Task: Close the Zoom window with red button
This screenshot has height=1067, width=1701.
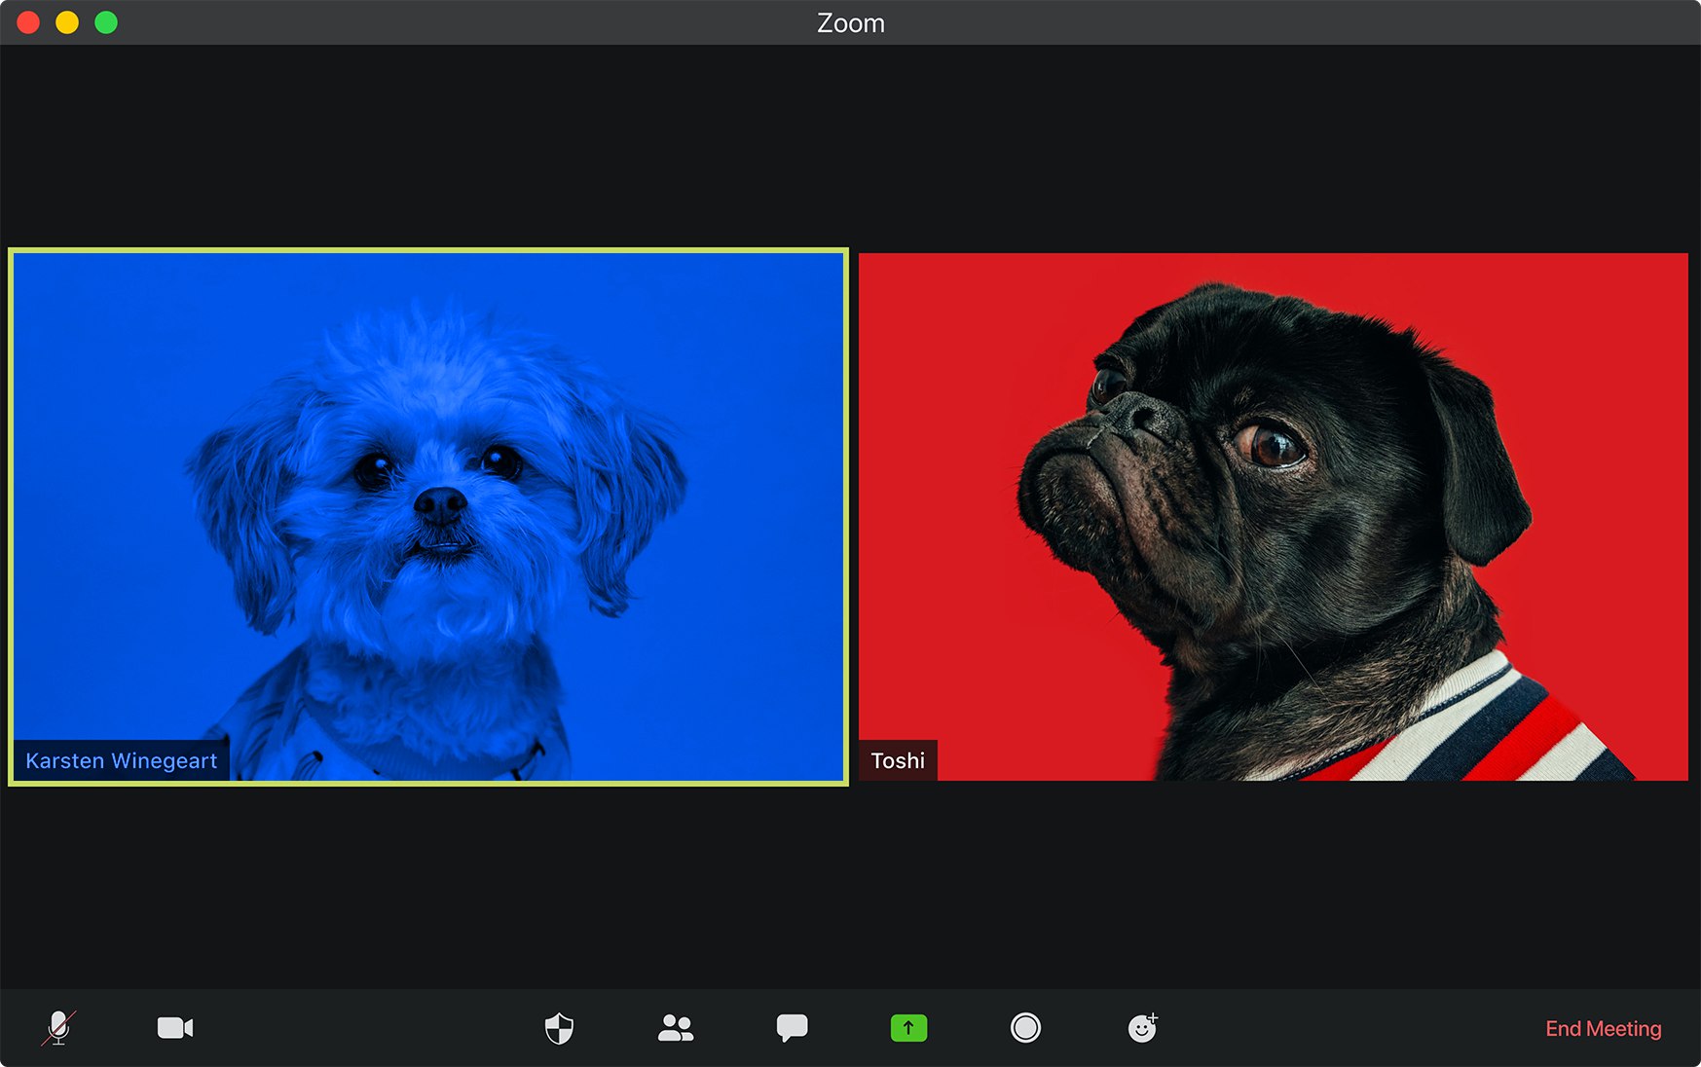Action: tap(28, 22)
